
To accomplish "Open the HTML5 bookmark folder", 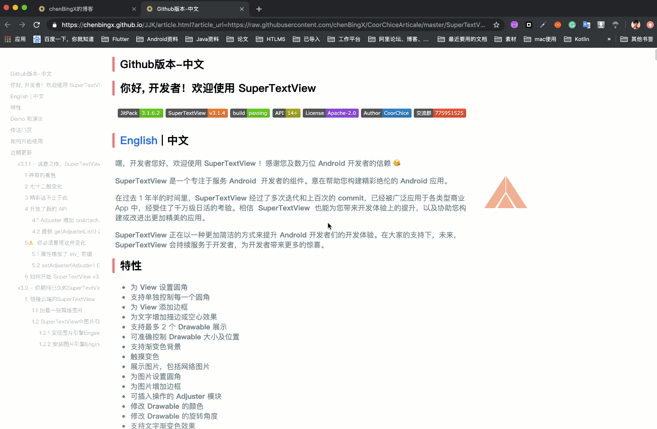I will [270, 39].
